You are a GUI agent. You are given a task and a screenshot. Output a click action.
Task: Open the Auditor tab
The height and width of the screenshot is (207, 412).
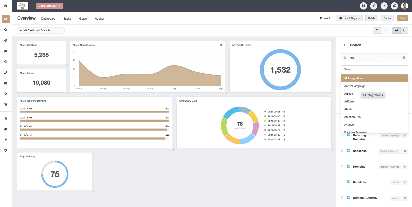click(x=99, y=19)
